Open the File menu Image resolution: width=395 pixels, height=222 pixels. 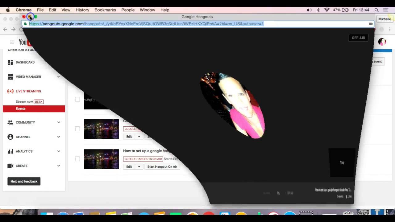[x=40, y=10]
